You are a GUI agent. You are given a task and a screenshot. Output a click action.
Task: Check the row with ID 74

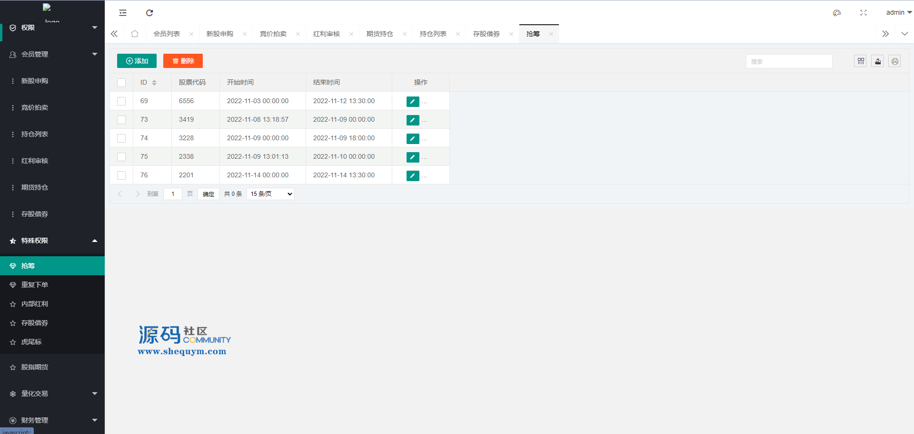tap(121, 138)
